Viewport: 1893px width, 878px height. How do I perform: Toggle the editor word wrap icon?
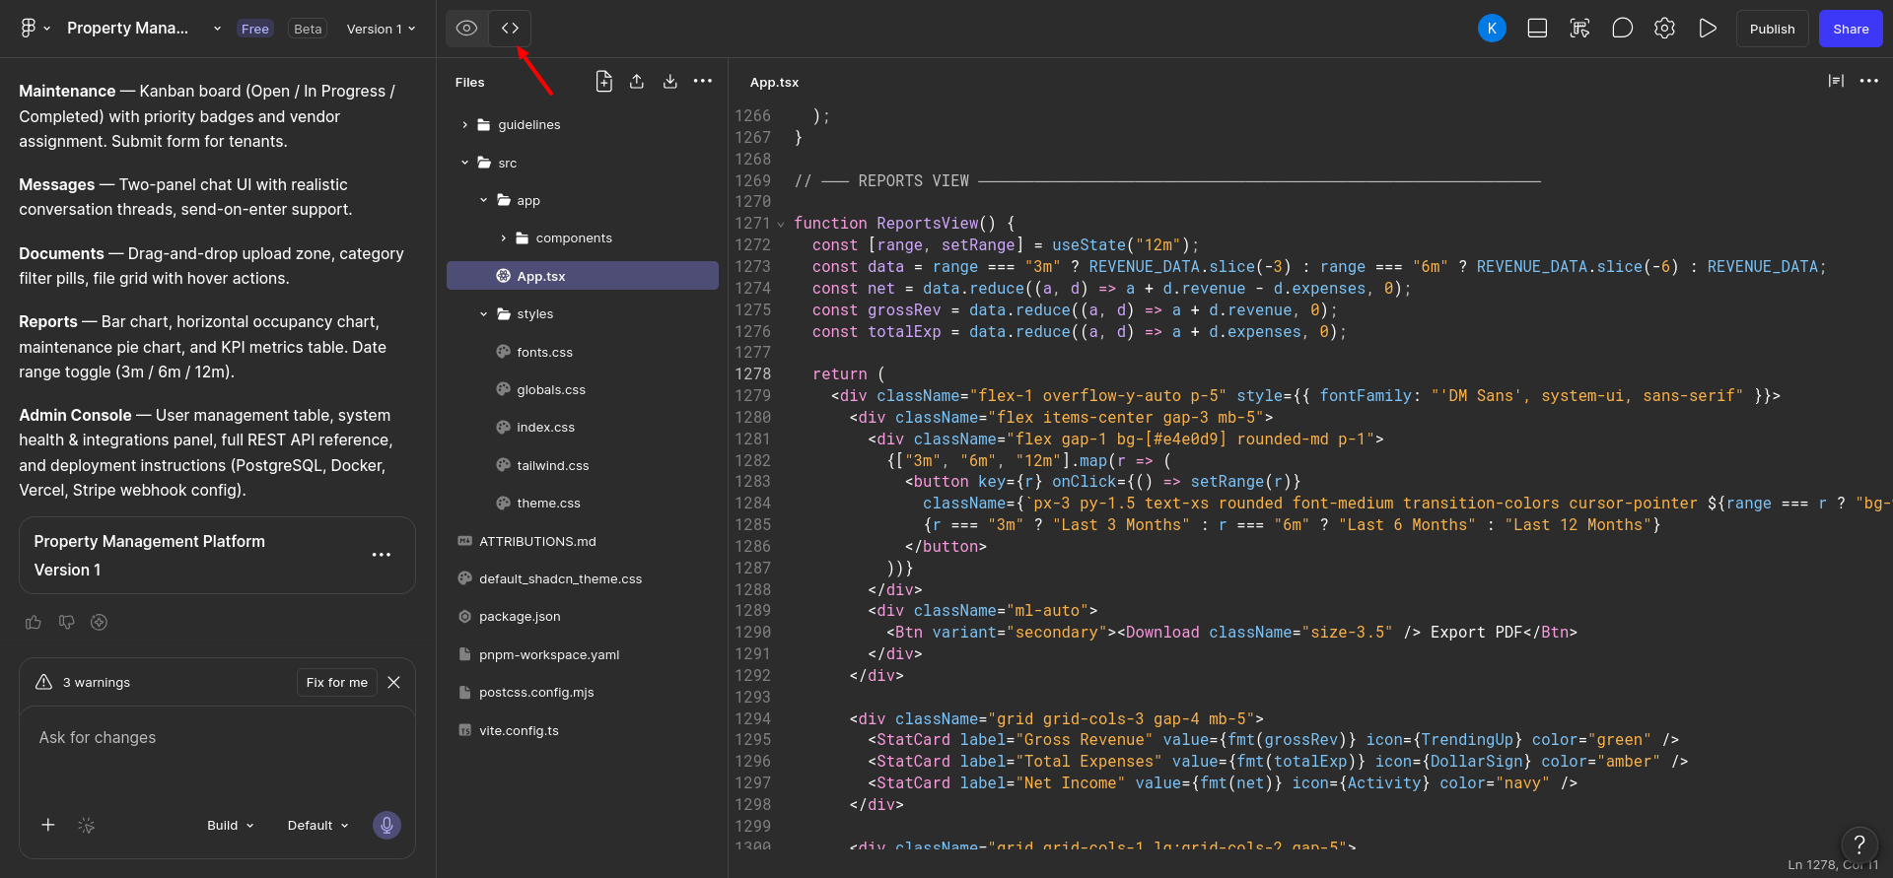(x=1836, y=81)
